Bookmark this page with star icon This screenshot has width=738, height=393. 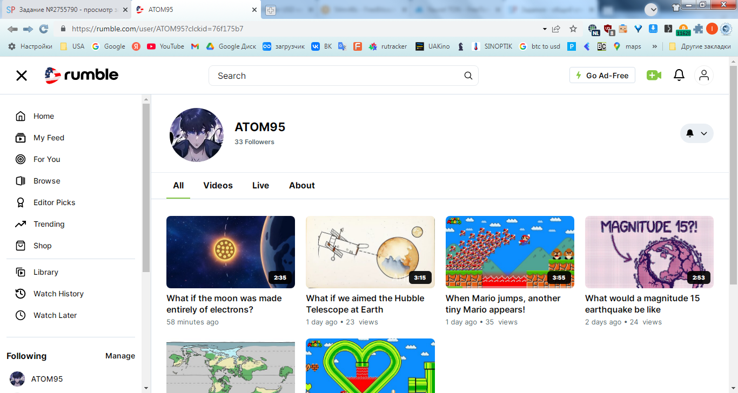(573, 29)
